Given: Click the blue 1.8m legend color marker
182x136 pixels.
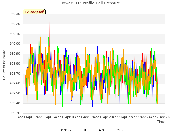Looking at the screenshot, I should coord(77,131).
